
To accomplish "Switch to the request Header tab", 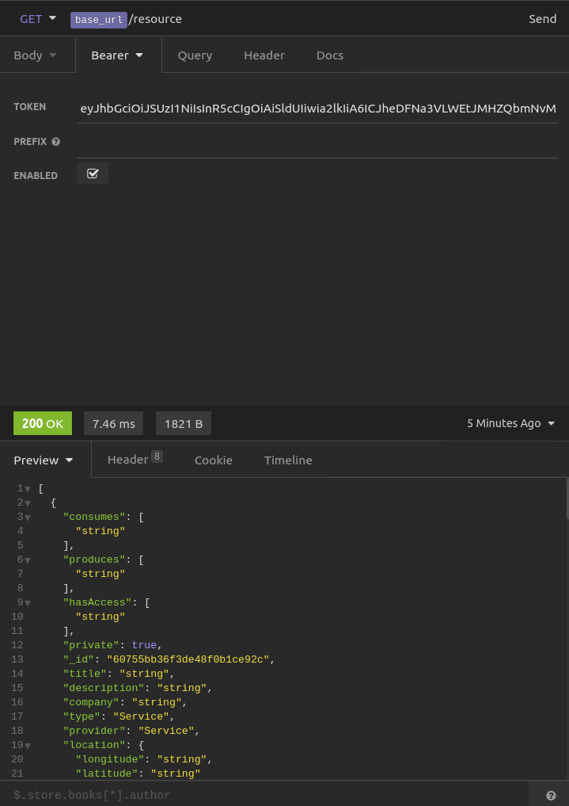I will (264, 55).
